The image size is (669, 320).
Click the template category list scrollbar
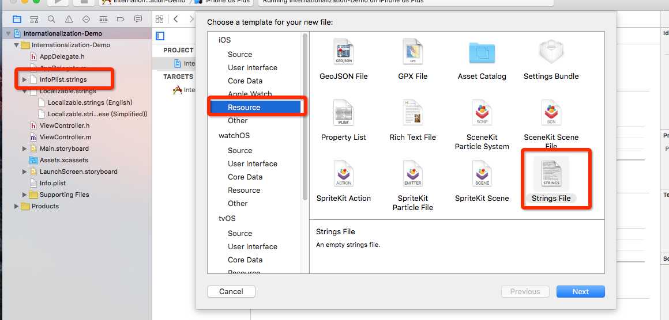click(x=305, y=116)
